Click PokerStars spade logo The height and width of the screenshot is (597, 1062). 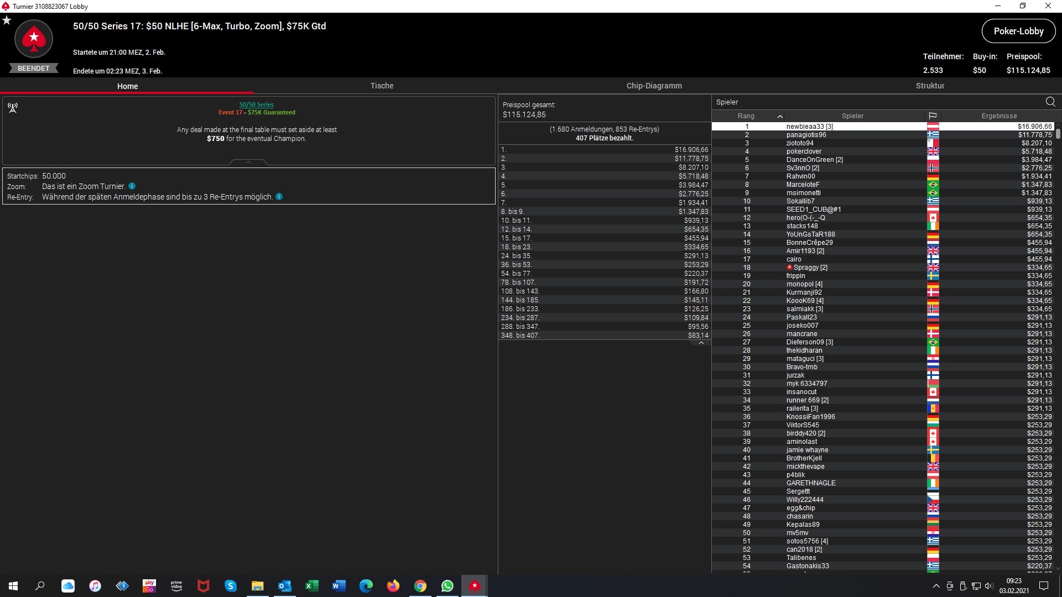coord(34,39)
